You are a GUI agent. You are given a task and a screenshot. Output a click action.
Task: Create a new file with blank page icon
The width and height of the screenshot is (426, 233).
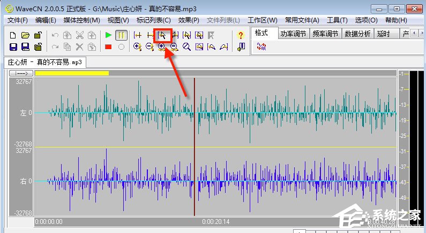pyautogui.click(x=13, y=35)
